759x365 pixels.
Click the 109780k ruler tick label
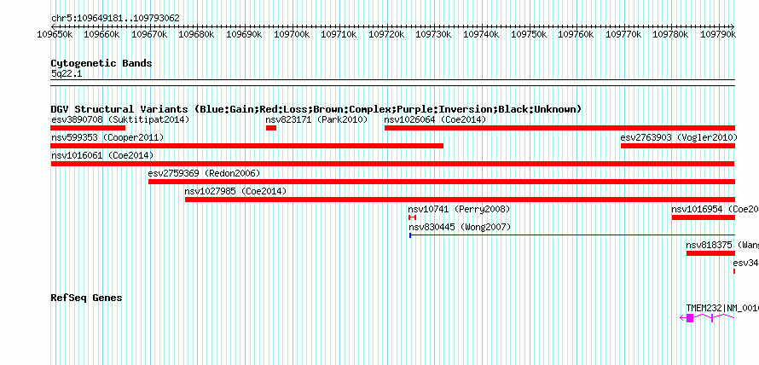point(672,34)
